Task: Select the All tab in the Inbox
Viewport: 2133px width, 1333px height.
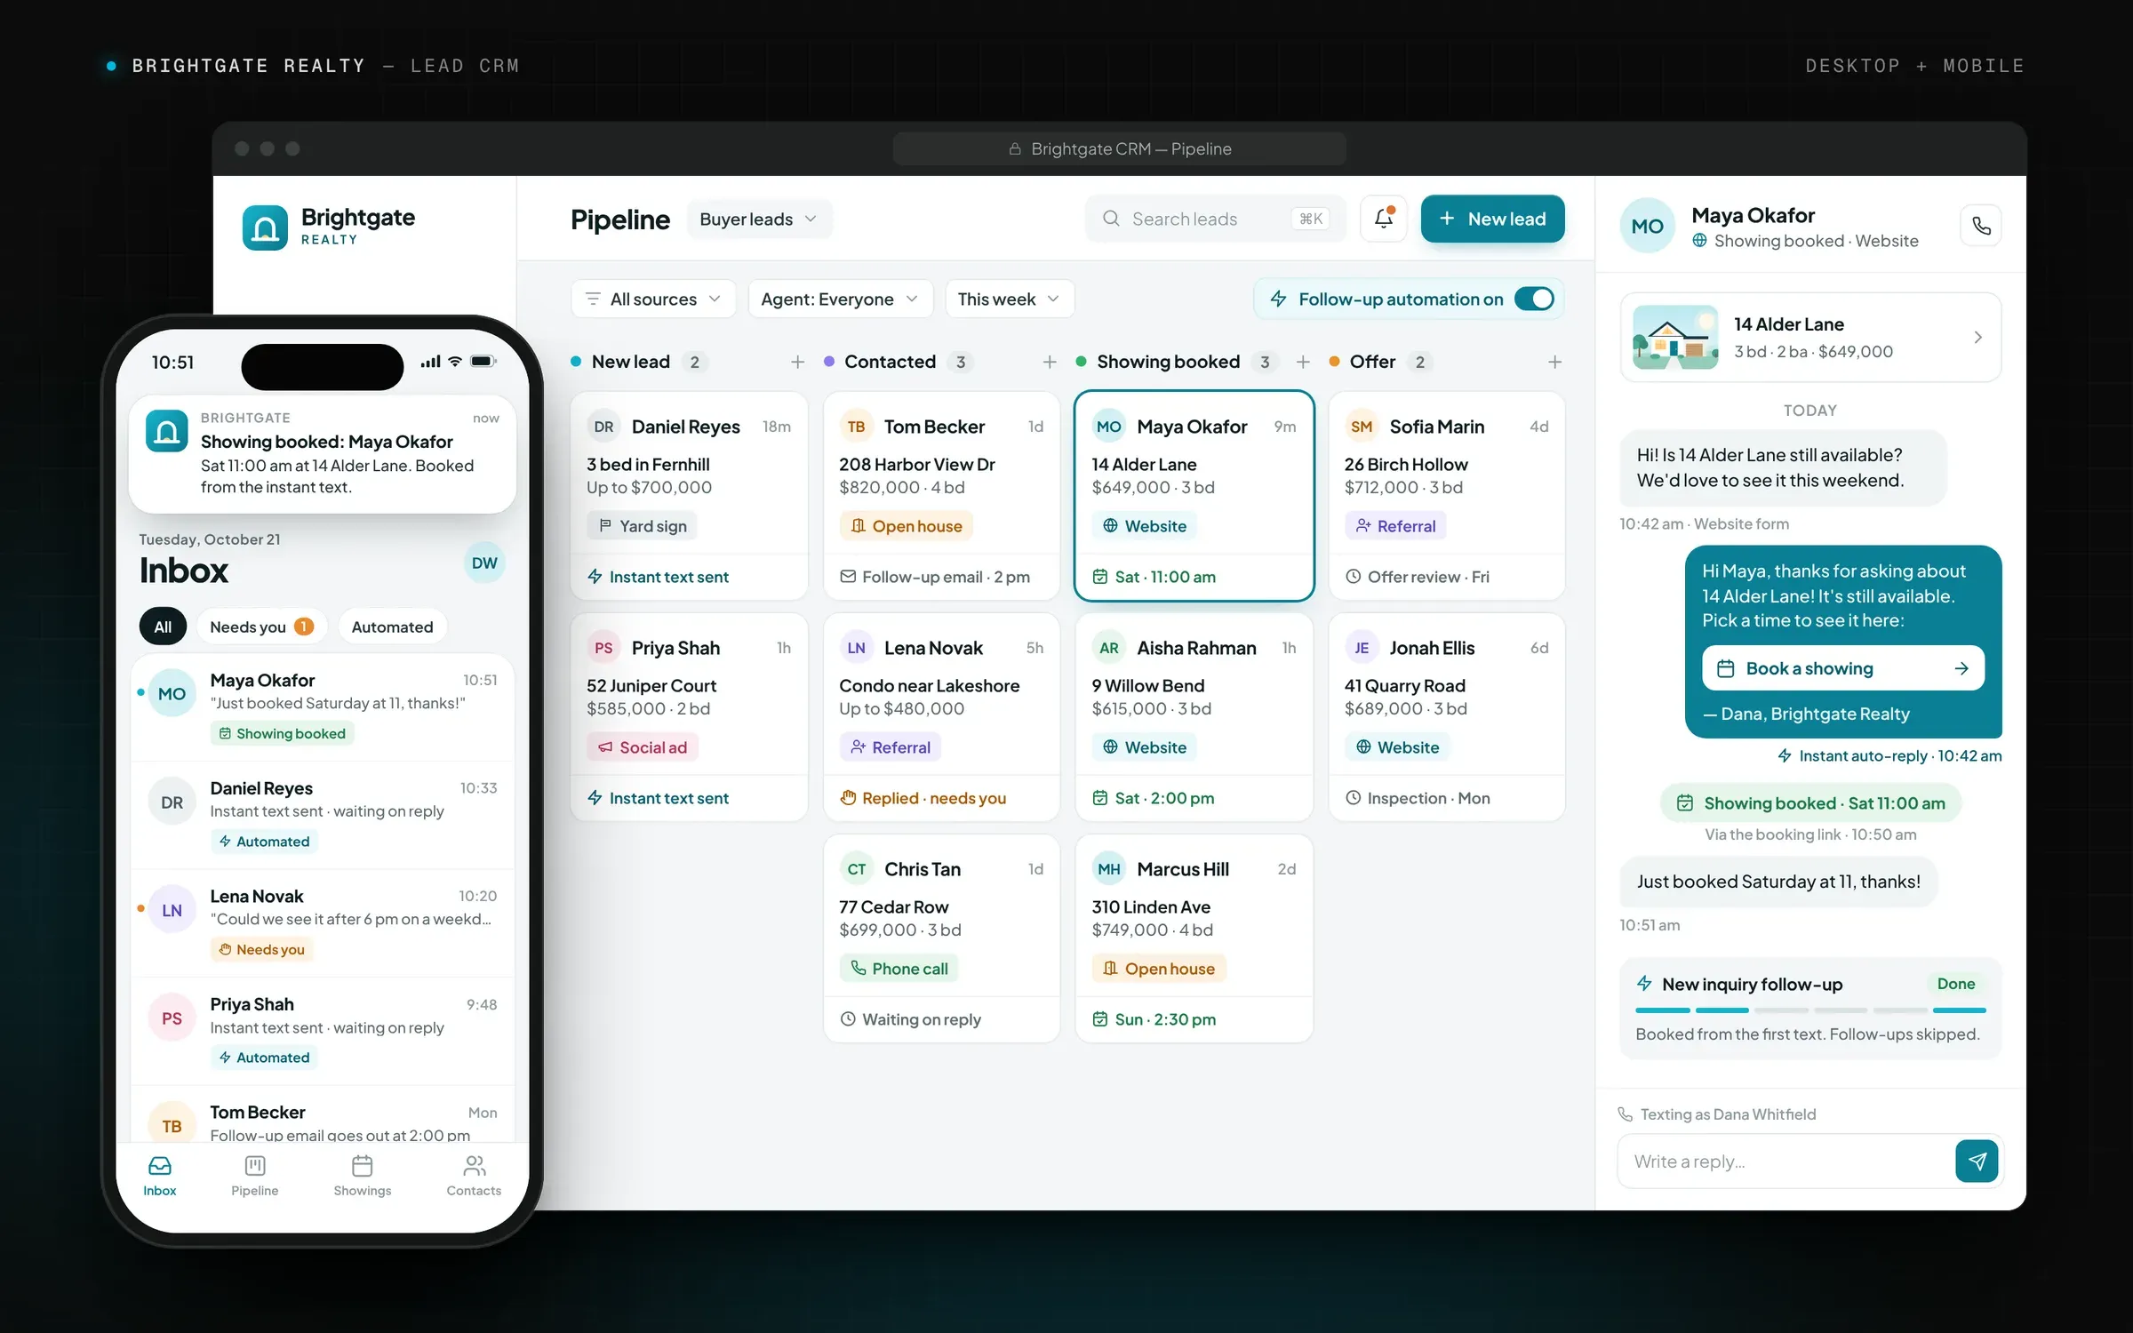Action: tap(163, 627)
